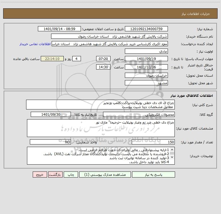Click the پاسخ به نیاز button

153,174
